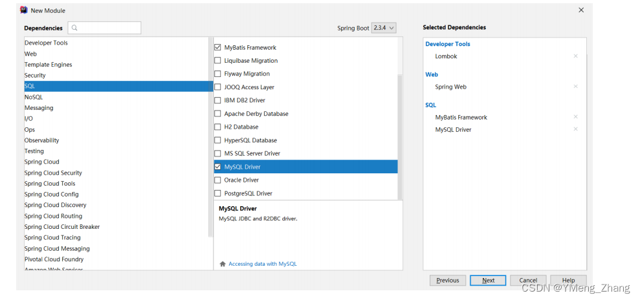The height and width of the screenshot is (300, 640).
Task: Check the IBM DB2 Driver option
Action: point(217,100)
